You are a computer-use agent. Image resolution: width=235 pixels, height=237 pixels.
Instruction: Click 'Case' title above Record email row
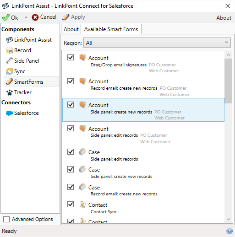(94, 188)
